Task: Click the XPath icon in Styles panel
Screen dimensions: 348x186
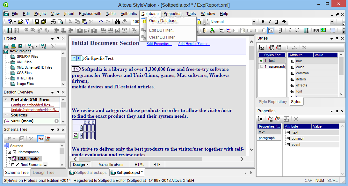Action: [x=294, y=47]
